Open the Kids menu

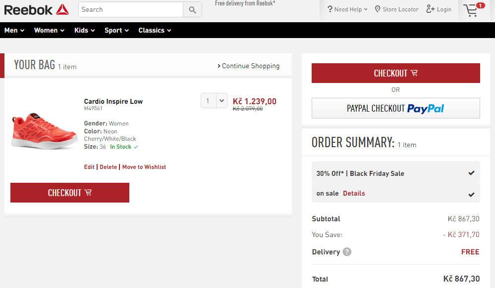tap(85, 30)
